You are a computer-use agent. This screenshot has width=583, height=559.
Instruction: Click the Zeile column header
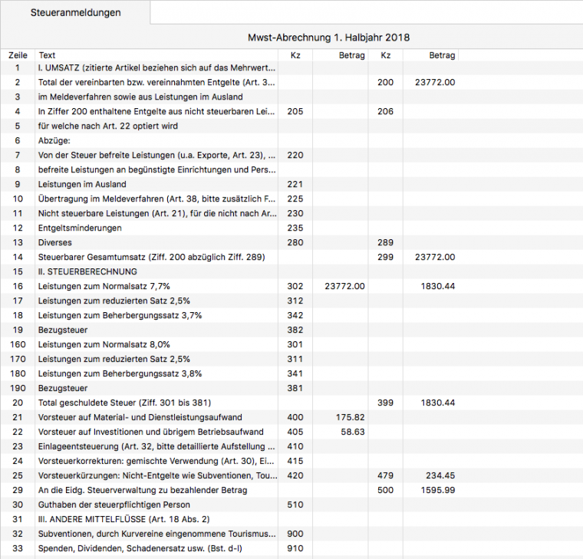coord(18,55)
